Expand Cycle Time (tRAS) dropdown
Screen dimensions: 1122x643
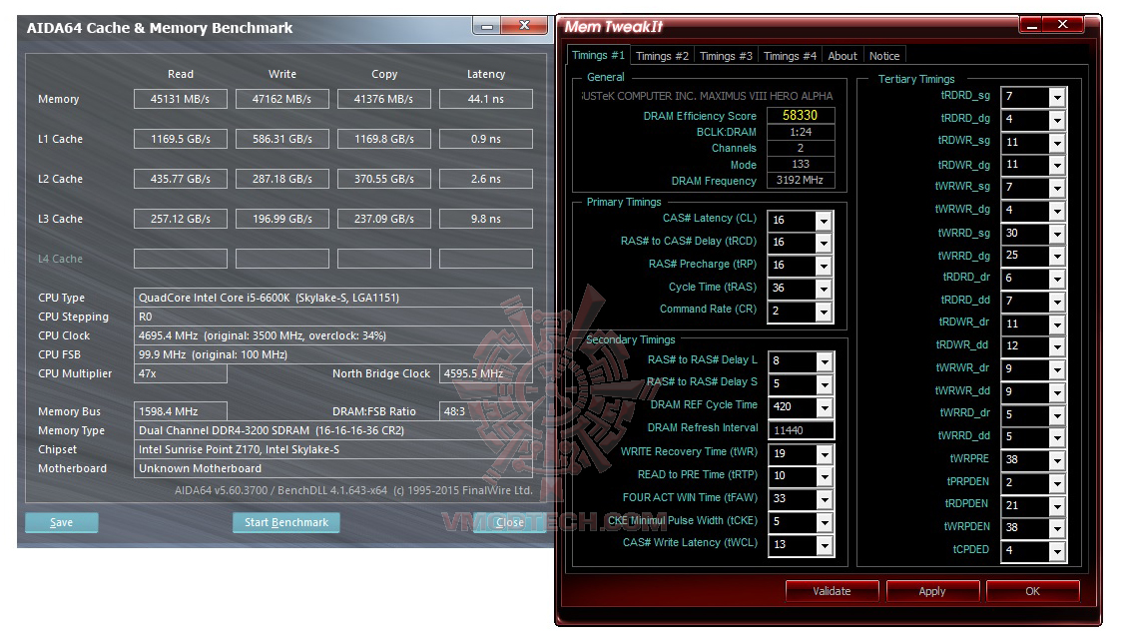(x=824, y=289)
